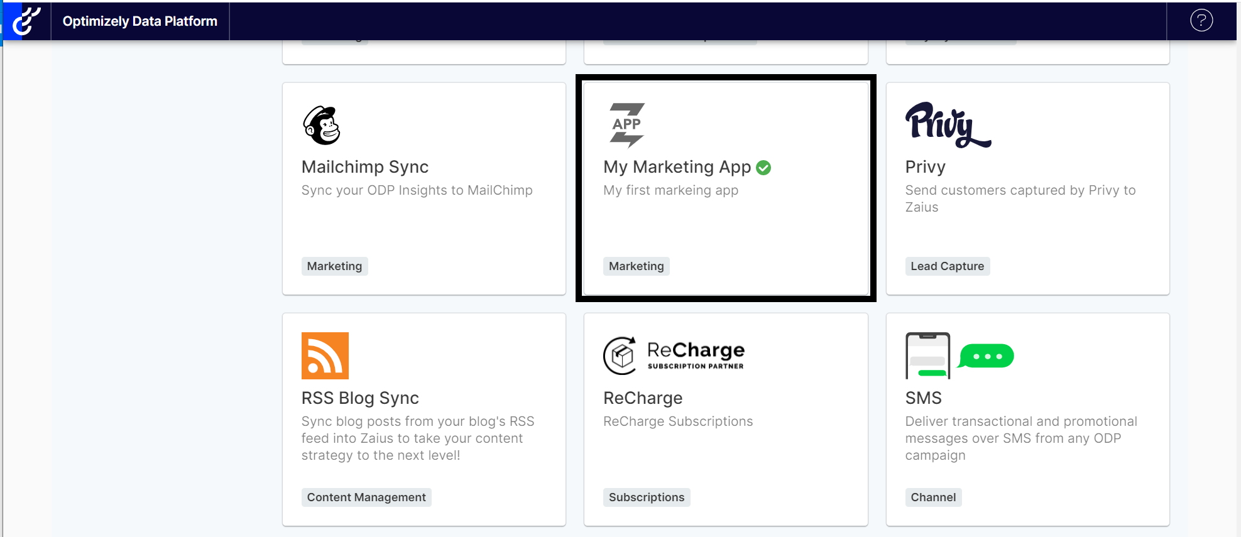This screenshot has height=537, width=1241.
Task: Click 'My first markeing app' description
Action: 671,190
